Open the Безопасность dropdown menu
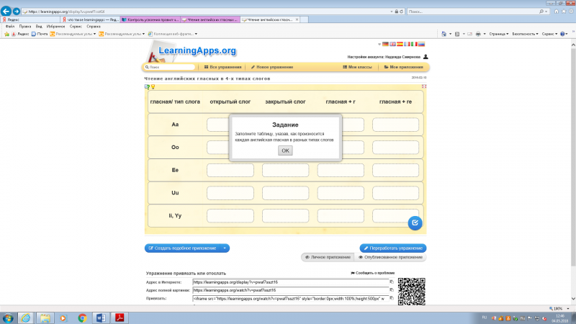Screen dimensions: 576x324 pyautogui.click(x=526, y=34)
